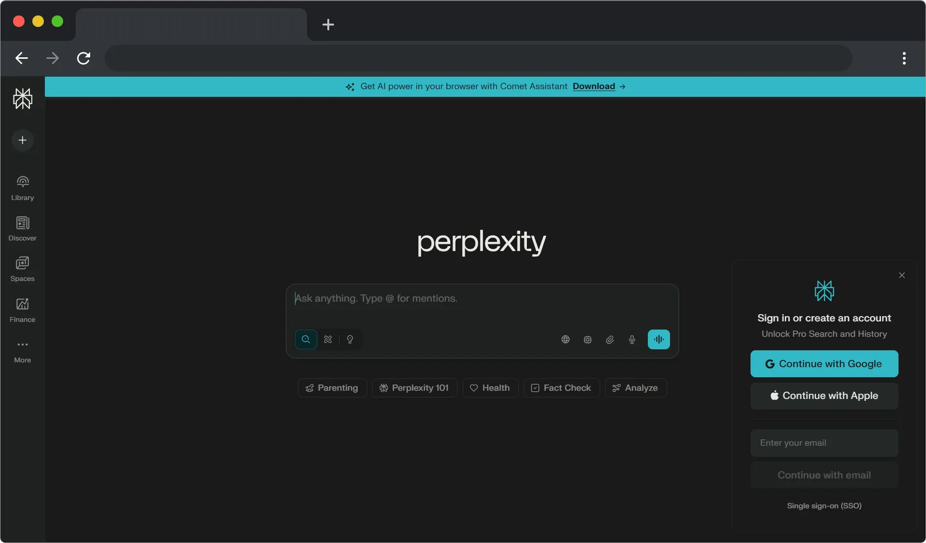926x543 pixels.
Task: Continue with Google to sign in
Action: (824, 364)
